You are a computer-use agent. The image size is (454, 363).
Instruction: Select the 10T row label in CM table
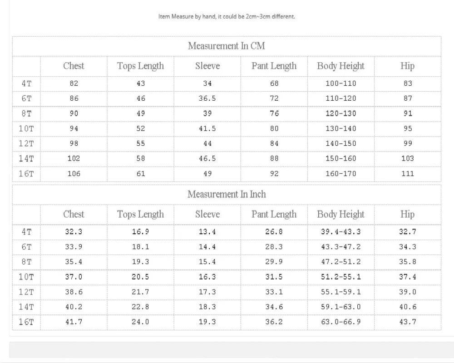[26, 128]
